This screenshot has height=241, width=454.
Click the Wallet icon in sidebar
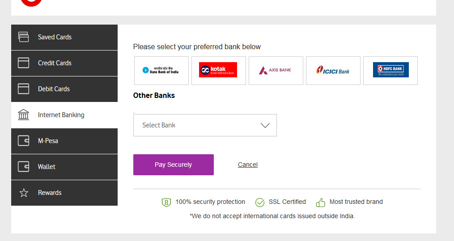[23, 167]
